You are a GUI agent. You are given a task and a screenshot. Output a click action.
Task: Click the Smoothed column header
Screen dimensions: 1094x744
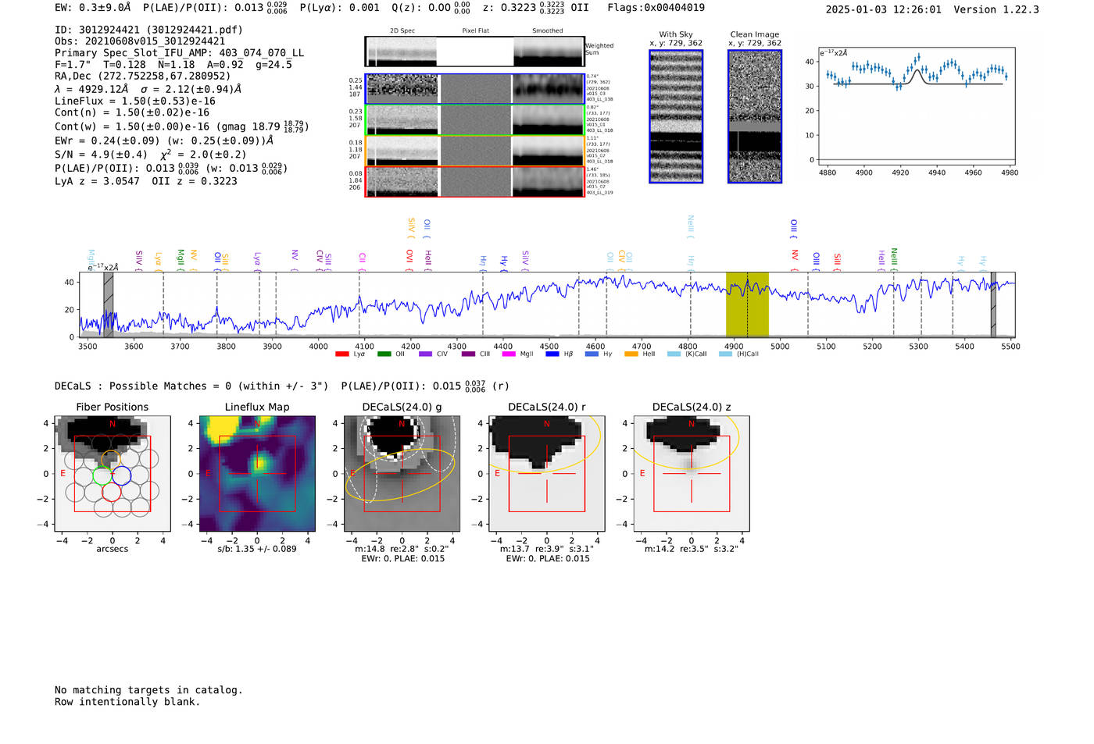click(x=548, y=31)
